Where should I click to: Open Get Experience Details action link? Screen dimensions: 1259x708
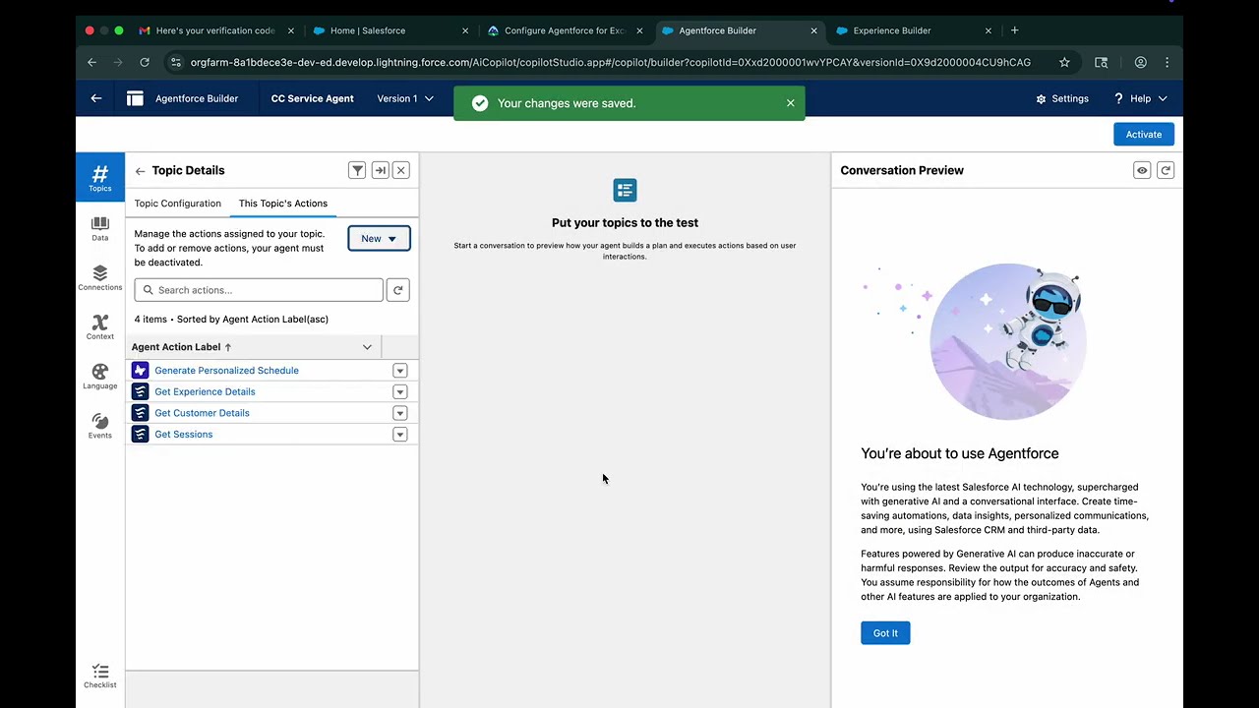(x=205, y=392)
